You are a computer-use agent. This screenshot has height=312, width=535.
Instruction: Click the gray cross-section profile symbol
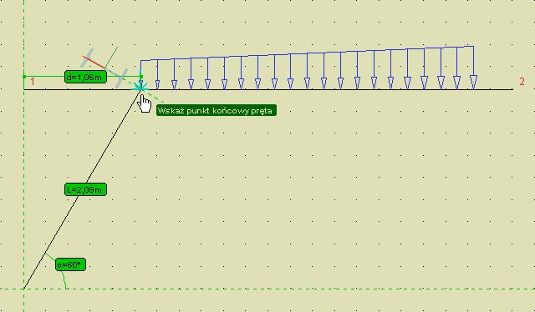click(x=104, y=68)
